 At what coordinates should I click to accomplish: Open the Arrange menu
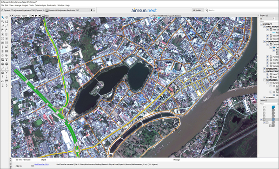tap(18, 5)
